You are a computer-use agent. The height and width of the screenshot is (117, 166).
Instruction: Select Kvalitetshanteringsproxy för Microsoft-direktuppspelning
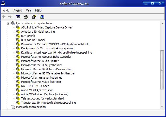point(56,52)
